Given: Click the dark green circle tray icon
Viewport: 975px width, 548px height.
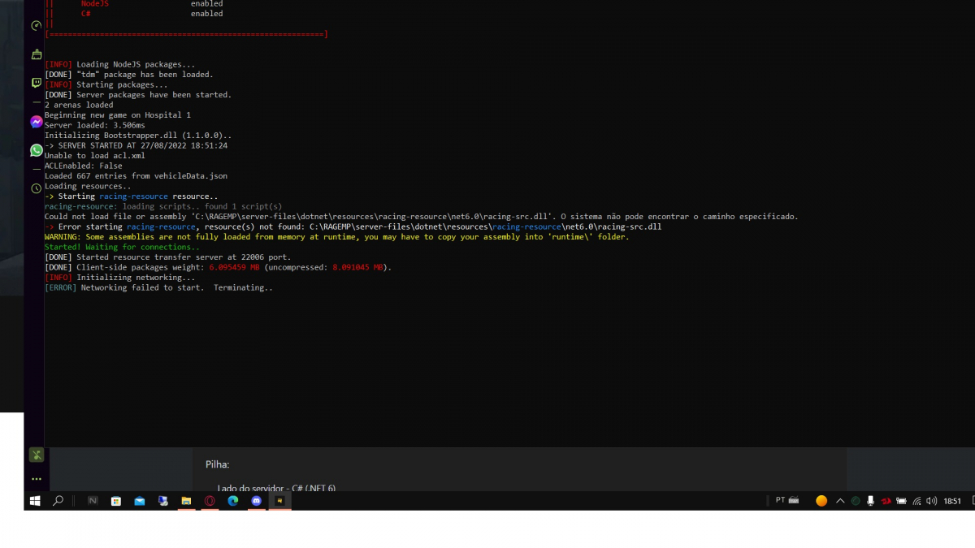Looking at the screenshot, I should 856,501.
